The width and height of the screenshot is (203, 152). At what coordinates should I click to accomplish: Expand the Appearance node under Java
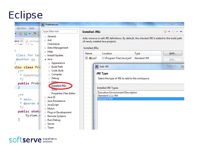49,63
